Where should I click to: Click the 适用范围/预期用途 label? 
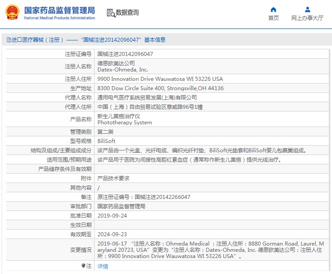(69, 160)
